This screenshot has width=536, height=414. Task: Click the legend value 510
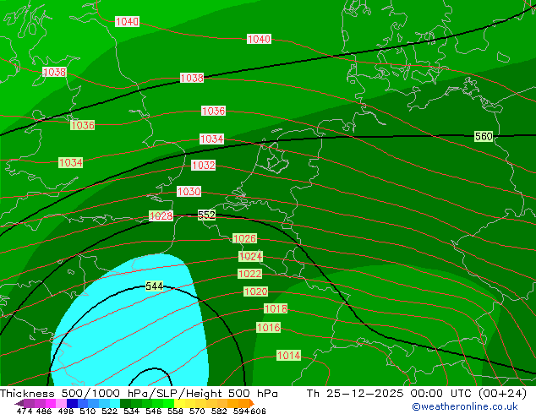(x=88, y=411)
